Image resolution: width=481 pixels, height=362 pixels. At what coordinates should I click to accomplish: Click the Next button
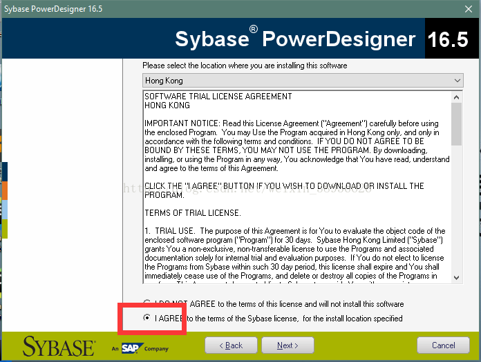click(x=287, y=345)
